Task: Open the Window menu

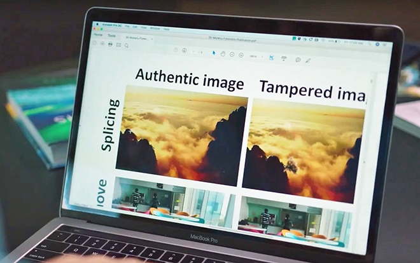Action: coord(156,29)
